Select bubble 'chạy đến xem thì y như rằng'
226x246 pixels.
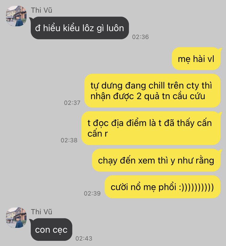156,160
